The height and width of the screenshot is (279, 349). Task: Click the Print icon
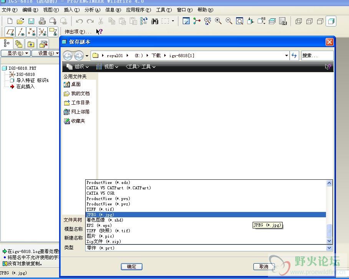pos(42,21)
